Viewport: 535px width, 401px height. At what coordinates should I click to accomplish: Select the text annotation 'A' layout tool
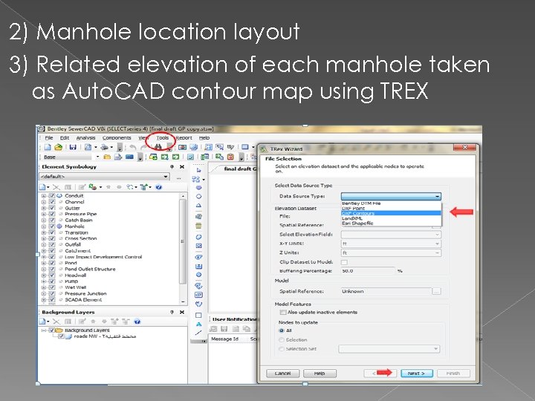click(x=199, y=325)
